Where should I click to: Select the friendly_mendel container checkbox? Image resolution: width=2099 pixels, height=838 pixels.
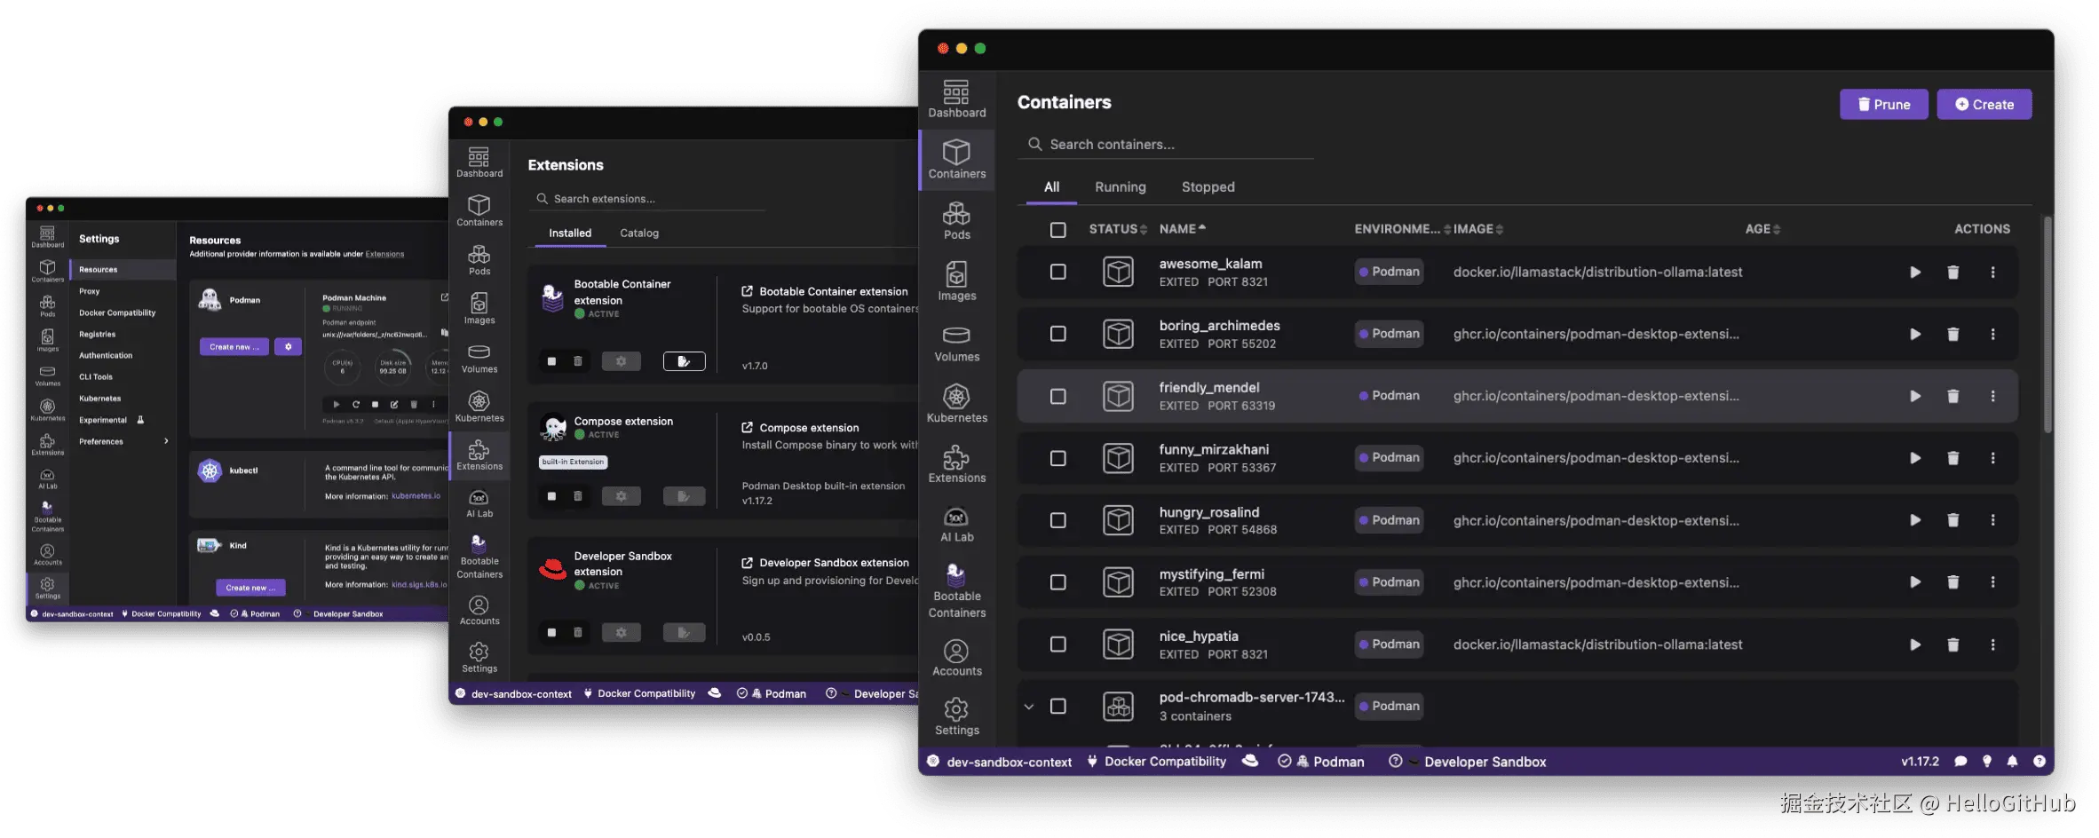[1057, 396]
